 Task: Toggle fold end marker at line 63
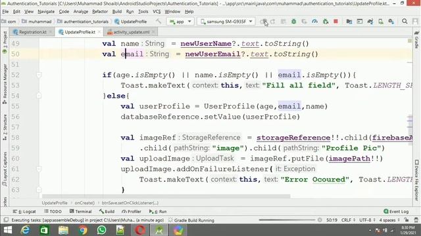[39, 189]
